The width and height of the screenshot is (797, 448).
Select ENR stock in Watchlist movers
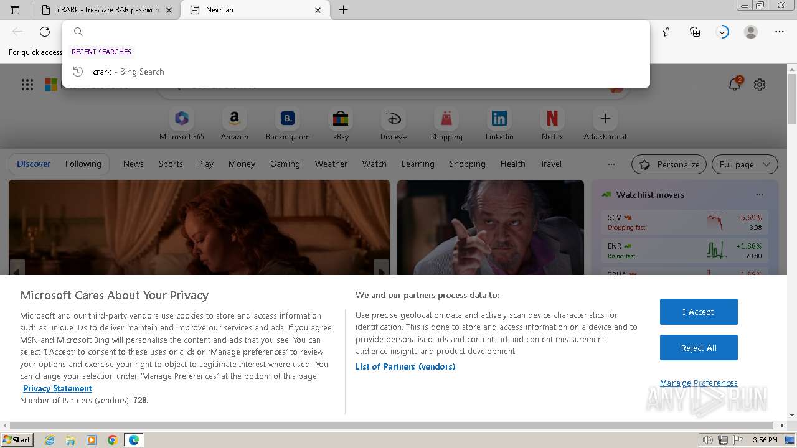684,251
